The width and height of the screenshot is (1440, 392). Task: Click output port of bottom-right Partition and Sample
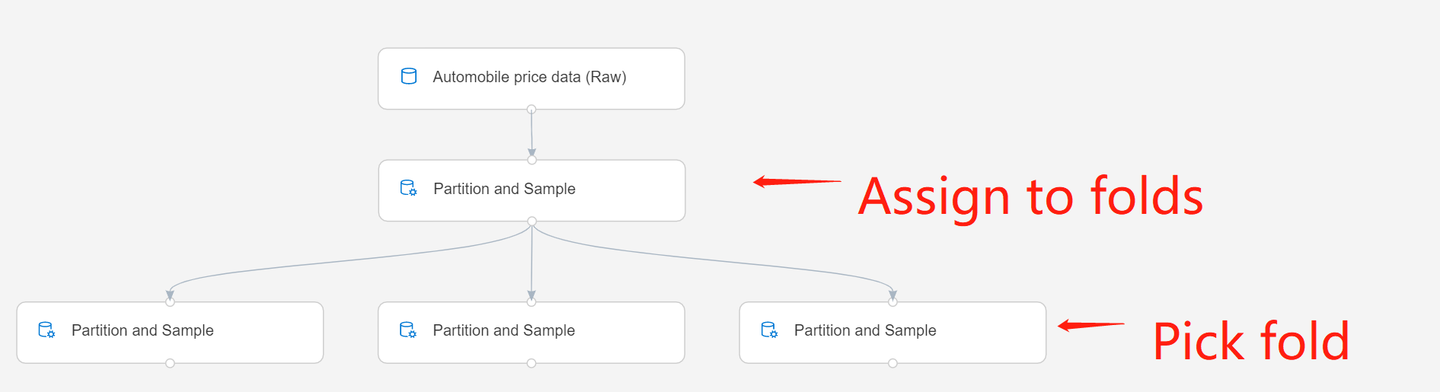click(892, 363)
